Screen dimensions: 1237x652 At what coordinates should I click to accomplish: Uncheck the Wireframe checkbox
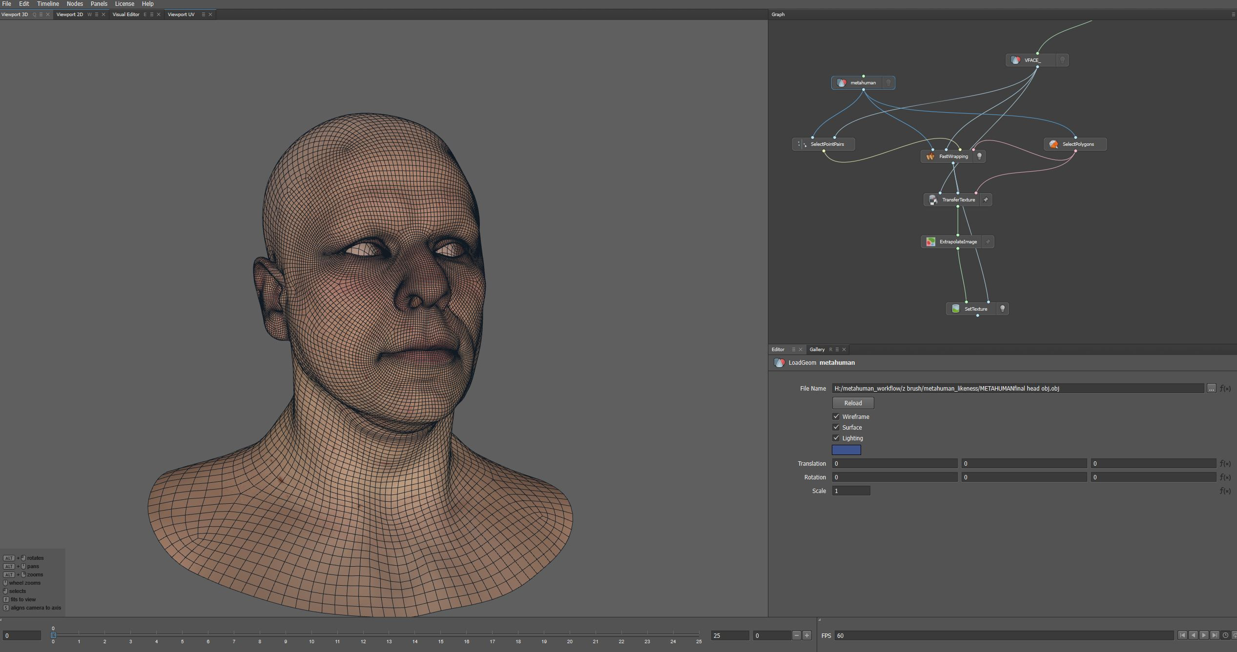pyautogui.click(x=836, y=416)
